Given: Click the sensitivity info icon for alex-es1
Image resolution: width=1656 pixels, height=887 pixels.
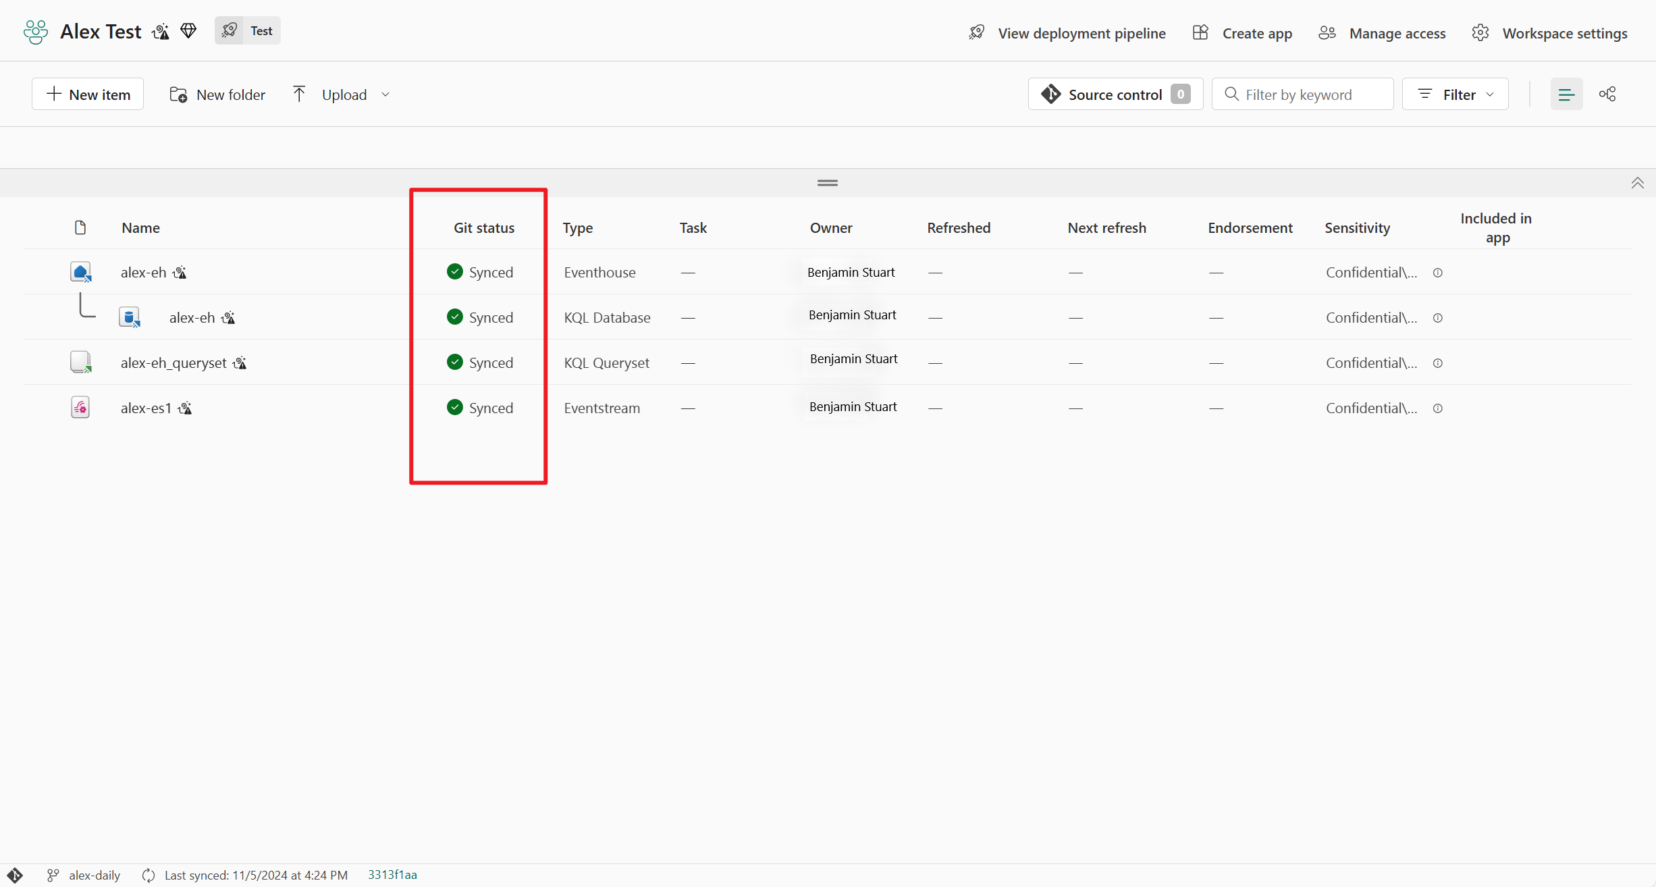Looking at the screenshot, I should 1438,408.
